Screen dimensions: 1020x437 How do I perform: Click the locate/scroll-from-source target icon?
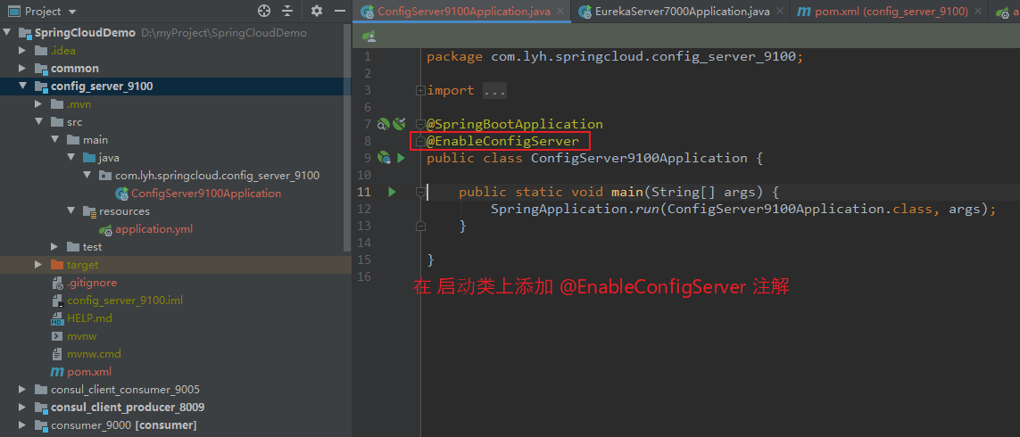(263, 11)
